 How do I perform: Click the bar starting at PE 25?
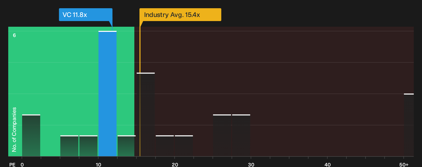[222, 135]
